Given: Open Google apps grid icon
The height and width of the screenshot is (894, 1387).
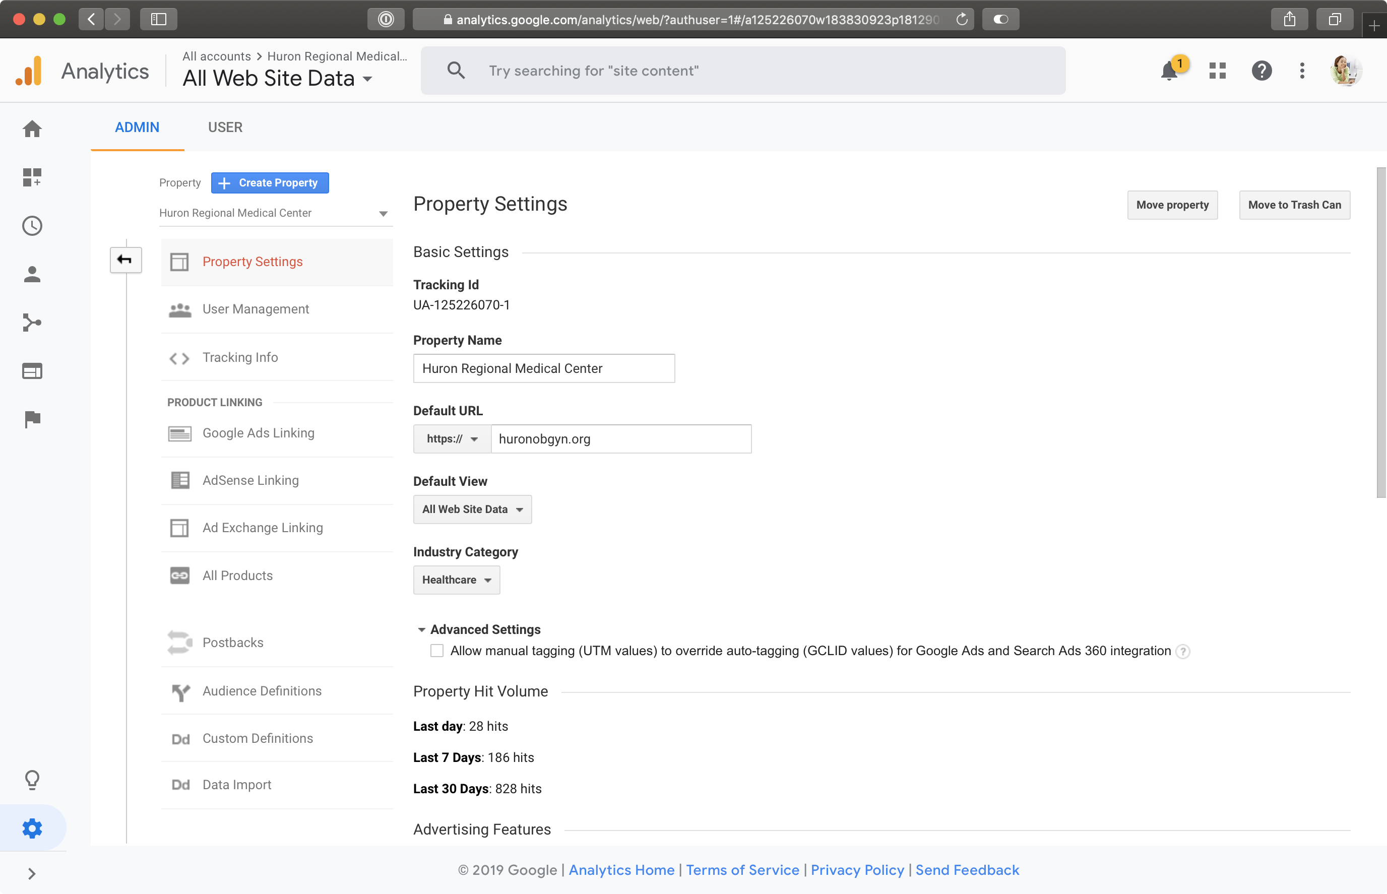Looking at the screenshot, I should tap(1218, 71).
